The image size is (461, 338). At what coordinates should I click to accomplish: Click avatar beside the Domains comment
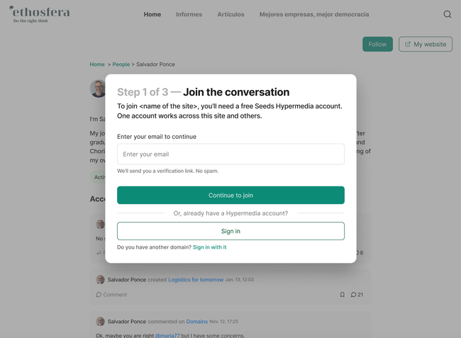(x=100, y=322)
